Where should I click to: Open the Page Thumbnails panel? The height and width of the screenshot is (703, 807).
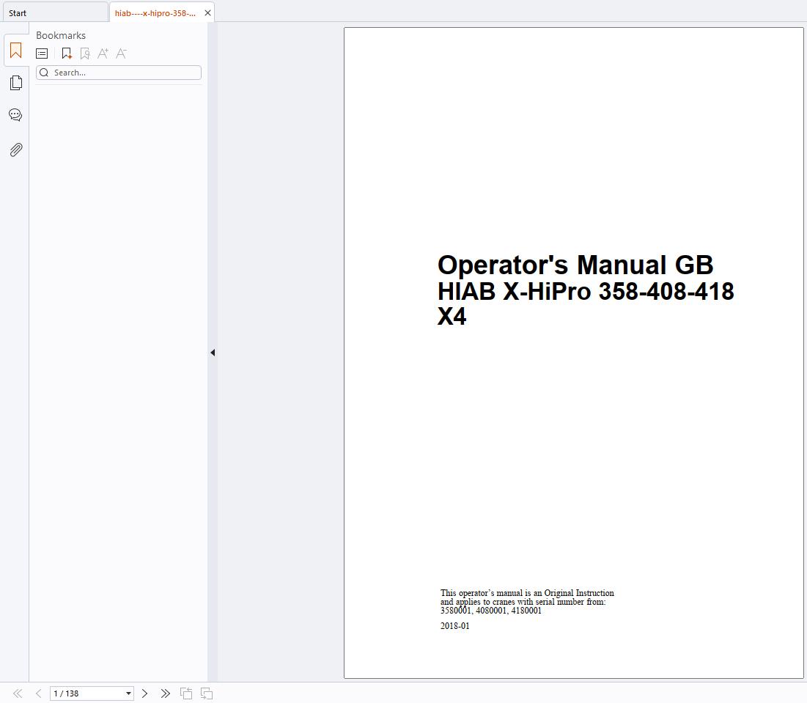point(15,82)
